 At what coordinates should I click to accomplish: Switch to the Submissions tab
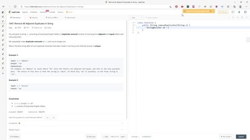70,17
